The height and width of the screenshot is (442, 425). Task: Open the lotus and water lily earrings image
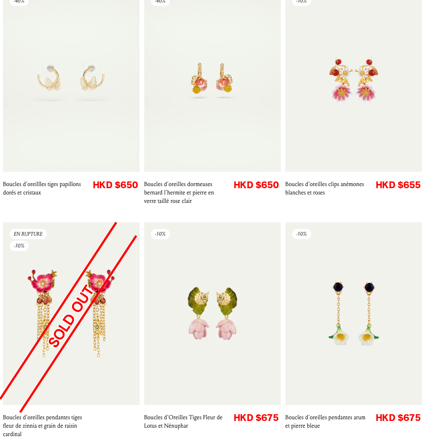pos(212,314)
